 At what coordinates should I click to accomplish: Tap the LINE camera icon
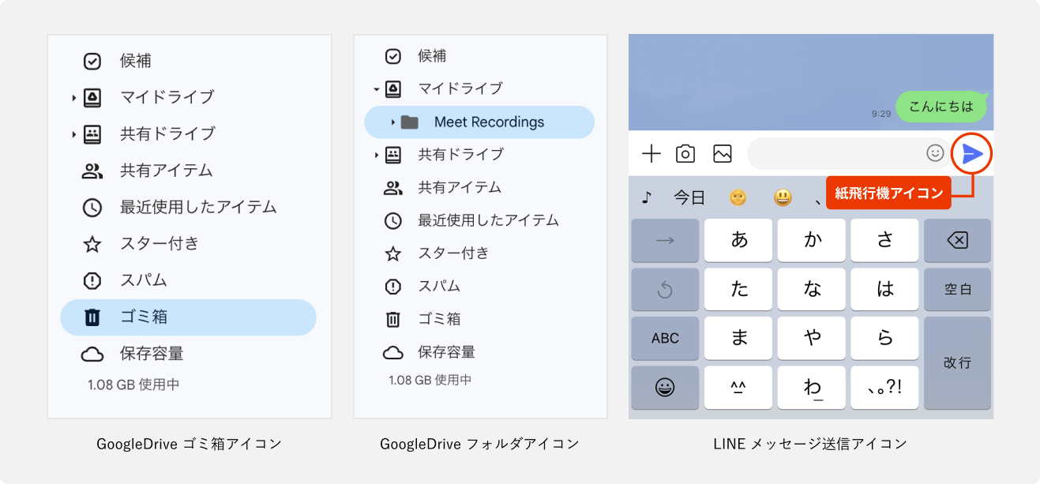tap(685, 154)
